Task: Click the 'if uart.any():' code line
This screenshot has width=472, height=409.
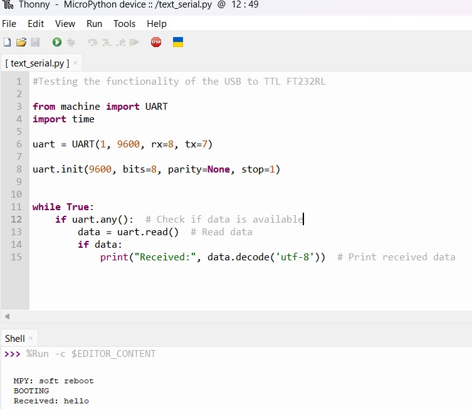Action: pyautogui.click(x=94, y=220)
